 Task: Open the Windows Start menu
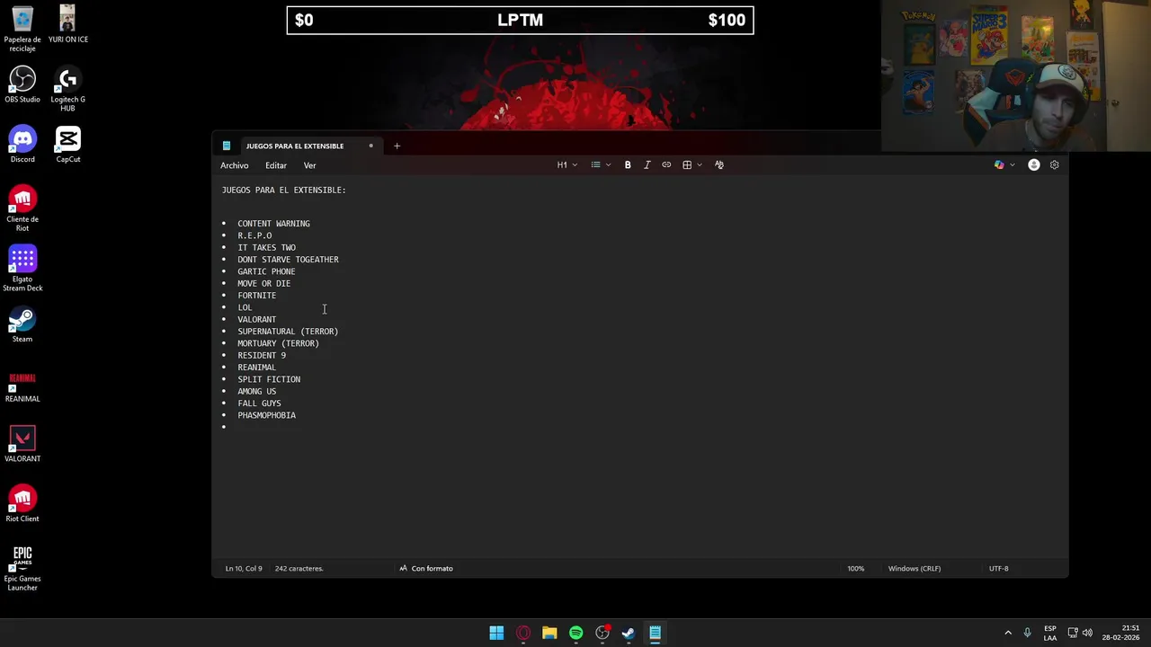tap(496, 633)
